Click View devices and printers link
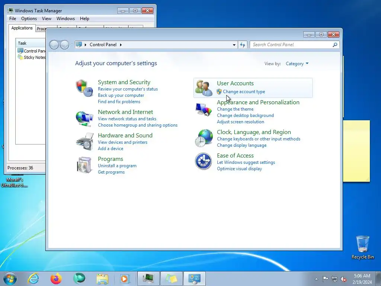The height and width of the screenshot is (286, 381). point(122,142)
